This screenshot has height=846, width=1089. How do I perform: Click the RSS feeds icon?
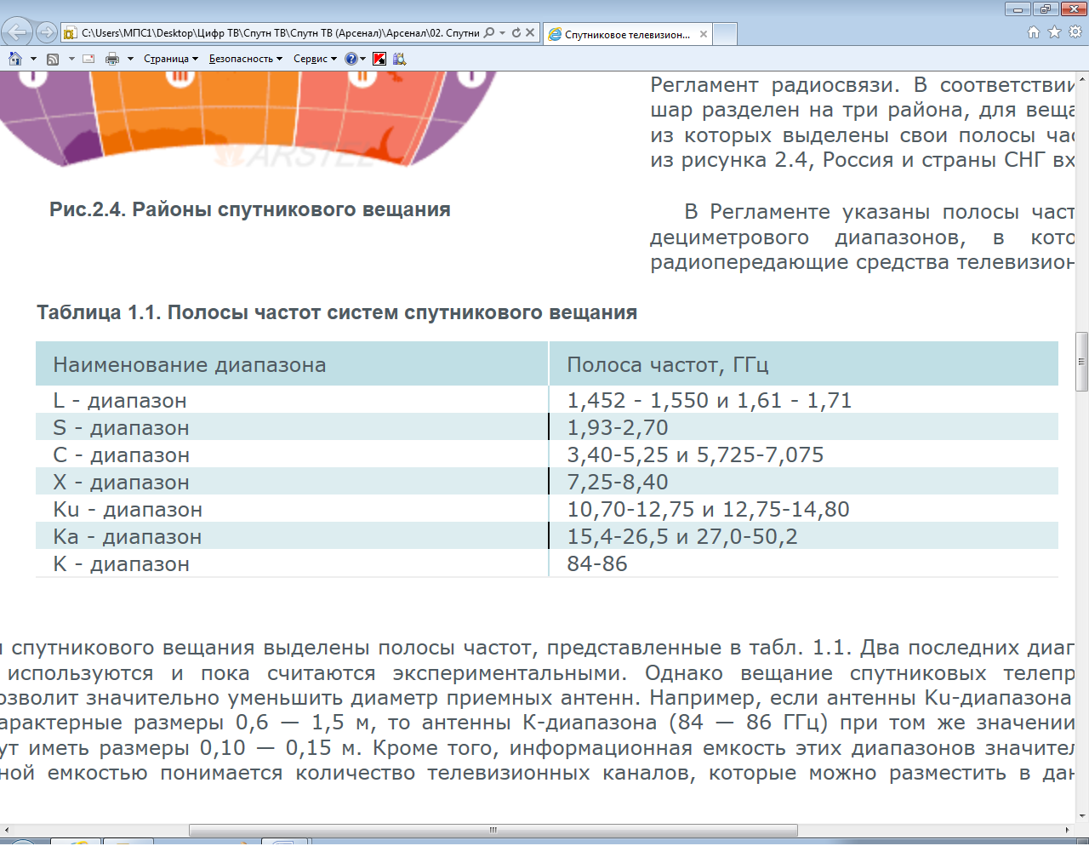click(53, 59)
